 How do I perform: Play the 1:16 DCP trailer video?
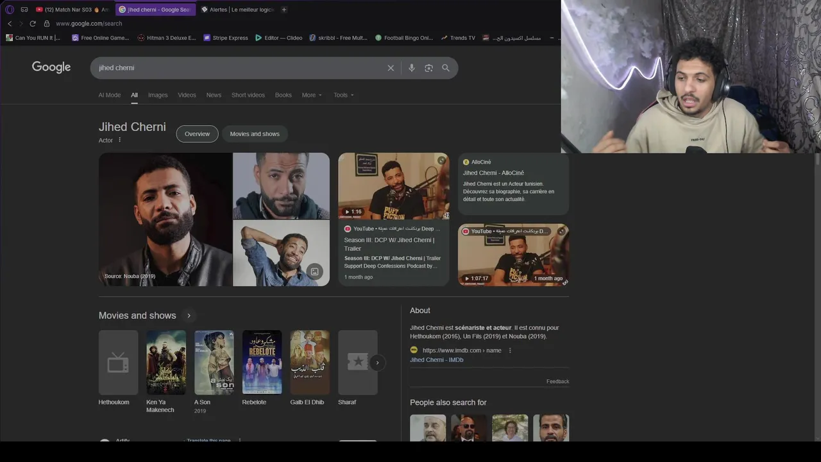coord(394,186)
